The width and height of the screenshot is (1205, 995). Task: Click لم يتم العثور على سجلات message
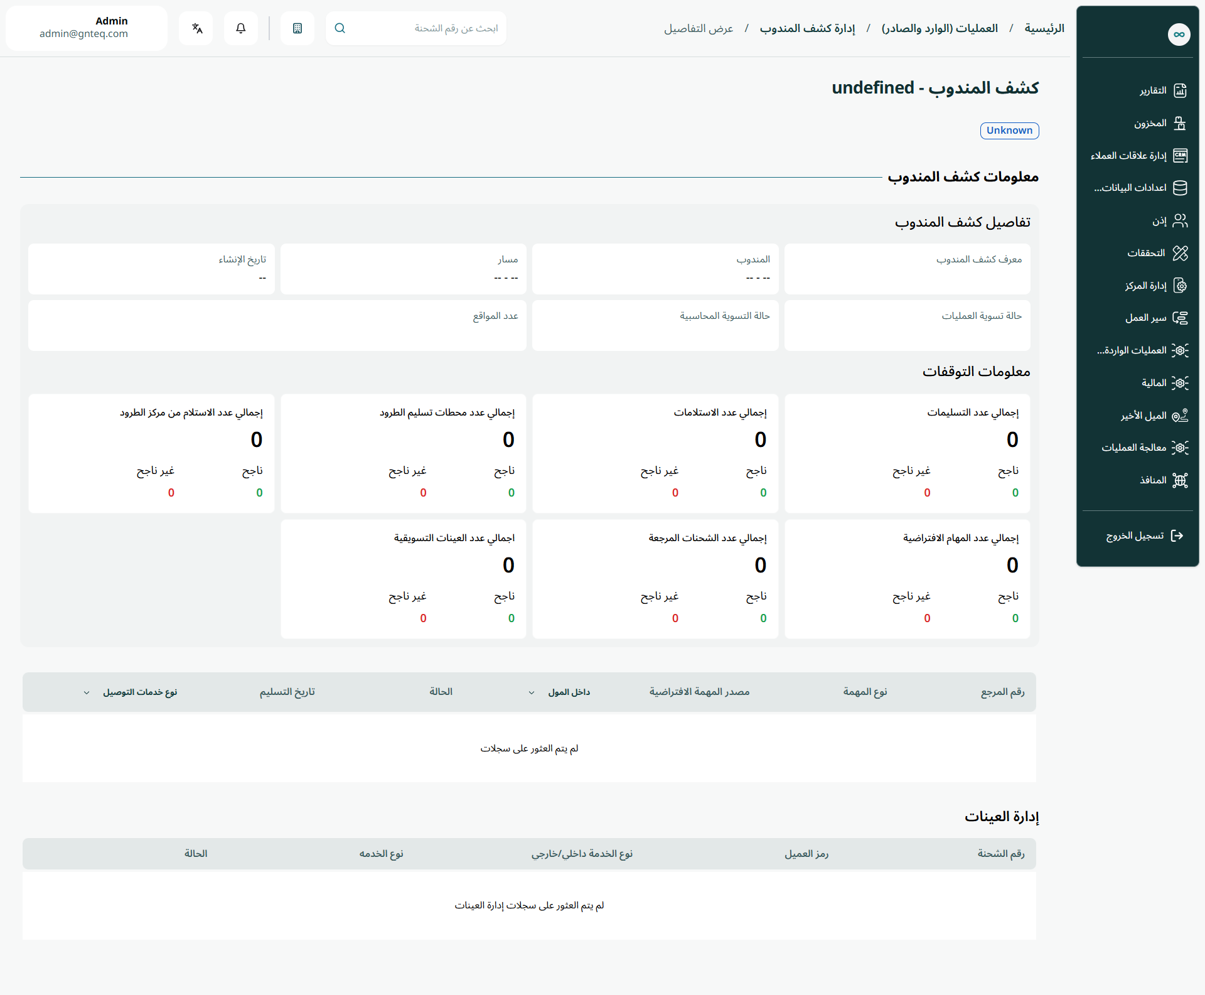pos(529,748)
